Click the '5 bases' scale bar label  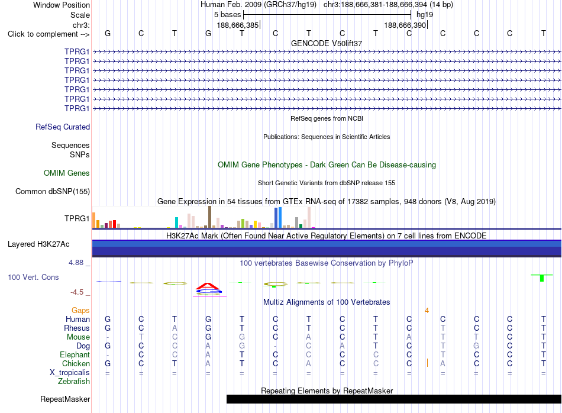point(228,15)
